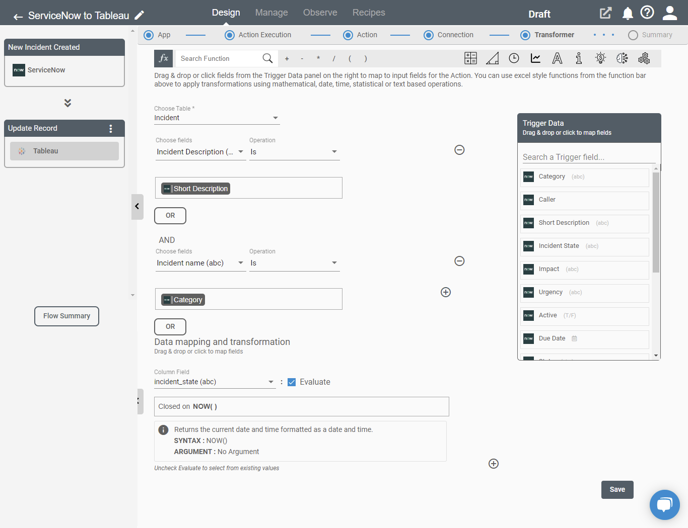The height and width of the screenshot is (528, 688).
Task: Insert opening parenthesis
Action: coord(350,59)
